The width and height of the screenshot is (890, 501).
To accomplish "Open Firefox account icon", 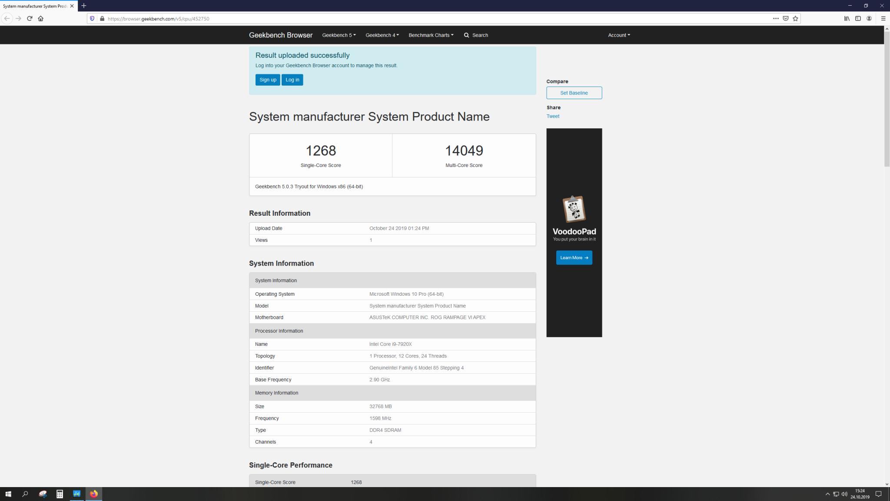I will tap(869, 18).
